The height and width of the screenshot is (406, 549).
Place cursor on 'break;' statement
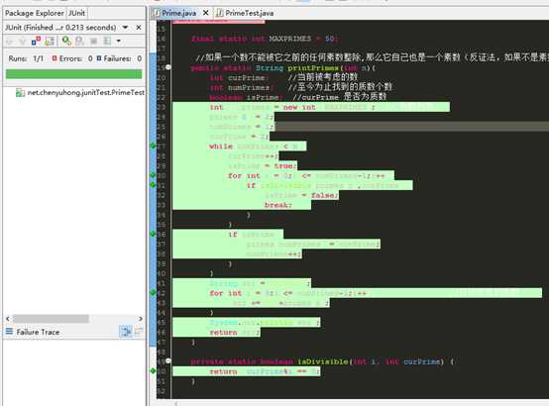[x=278, y=205]
